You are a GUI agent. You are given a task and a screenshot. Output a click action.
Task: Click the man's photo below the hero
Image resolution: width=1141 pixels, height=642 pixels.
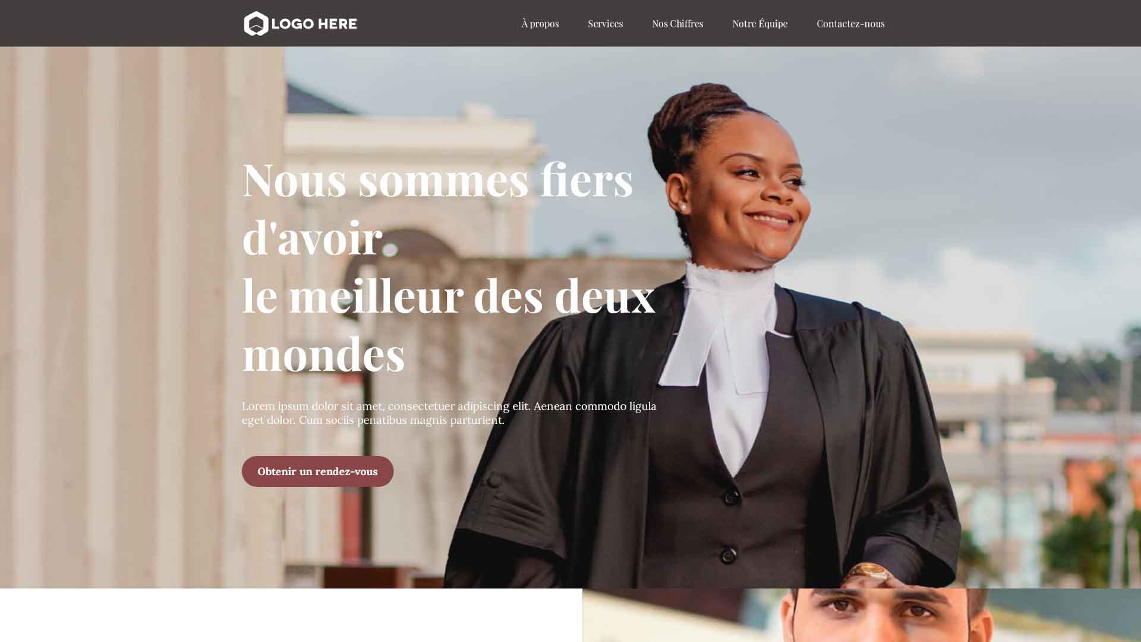tap(862, 615)
